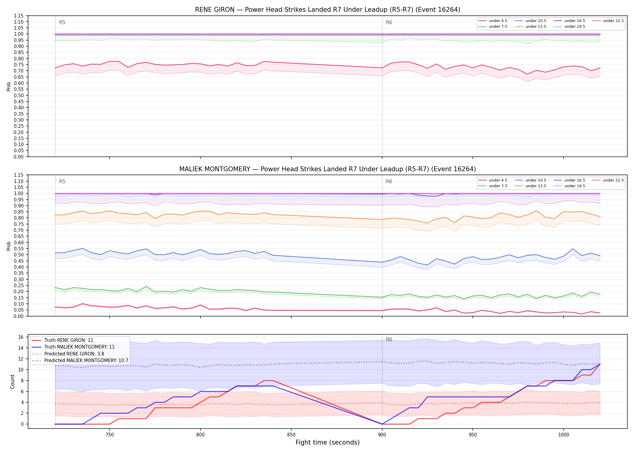Click the R6 marker in RENE GIRON chart

pyautogui.click(x=389, y=22)
